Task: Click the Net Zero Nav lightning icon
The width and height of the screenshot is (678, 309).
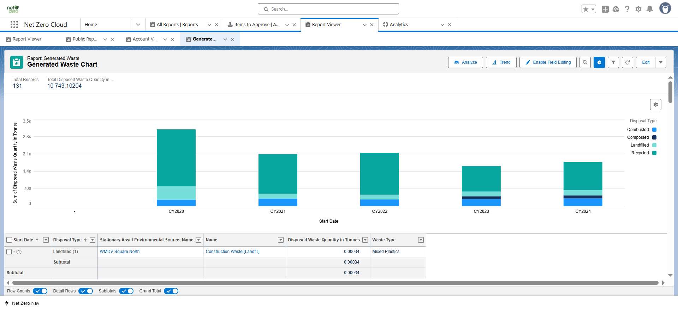Action: (7, 303)
